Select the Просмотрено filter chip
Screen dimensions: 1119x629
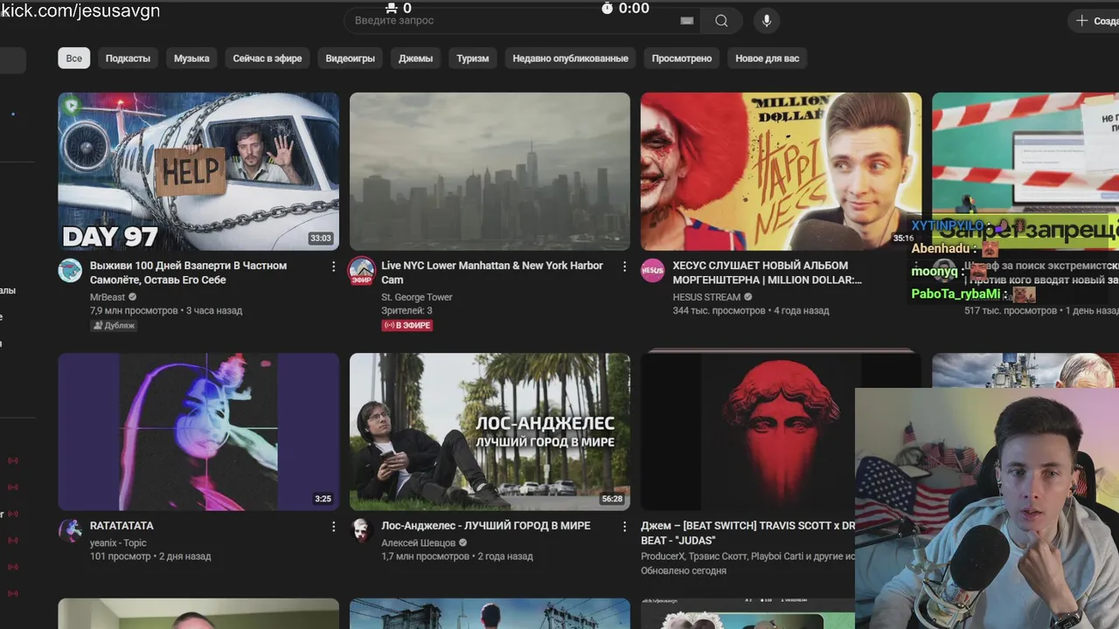[x=682, y=59]
